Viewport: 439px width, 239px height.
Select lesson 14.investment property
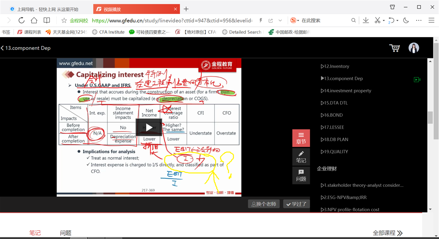click(x=346, y=90)
